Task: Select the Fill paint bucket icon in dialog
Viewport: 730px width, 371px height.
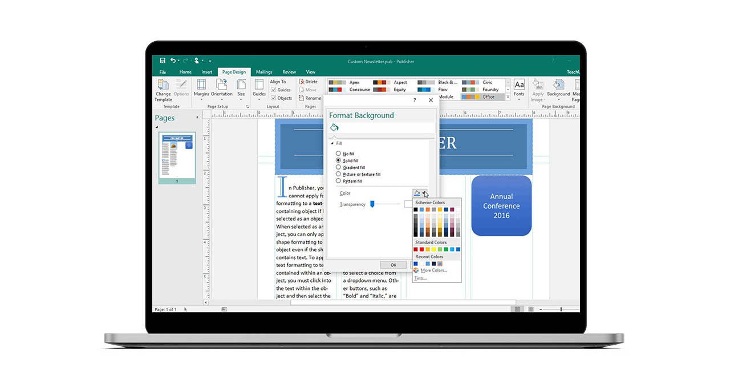Action: pos(335,127)
